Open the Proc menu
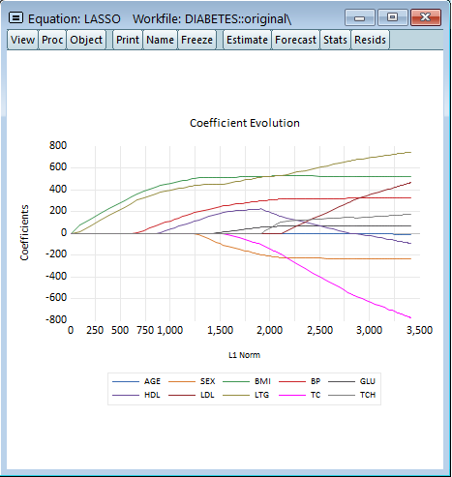 tap(52, 40)
